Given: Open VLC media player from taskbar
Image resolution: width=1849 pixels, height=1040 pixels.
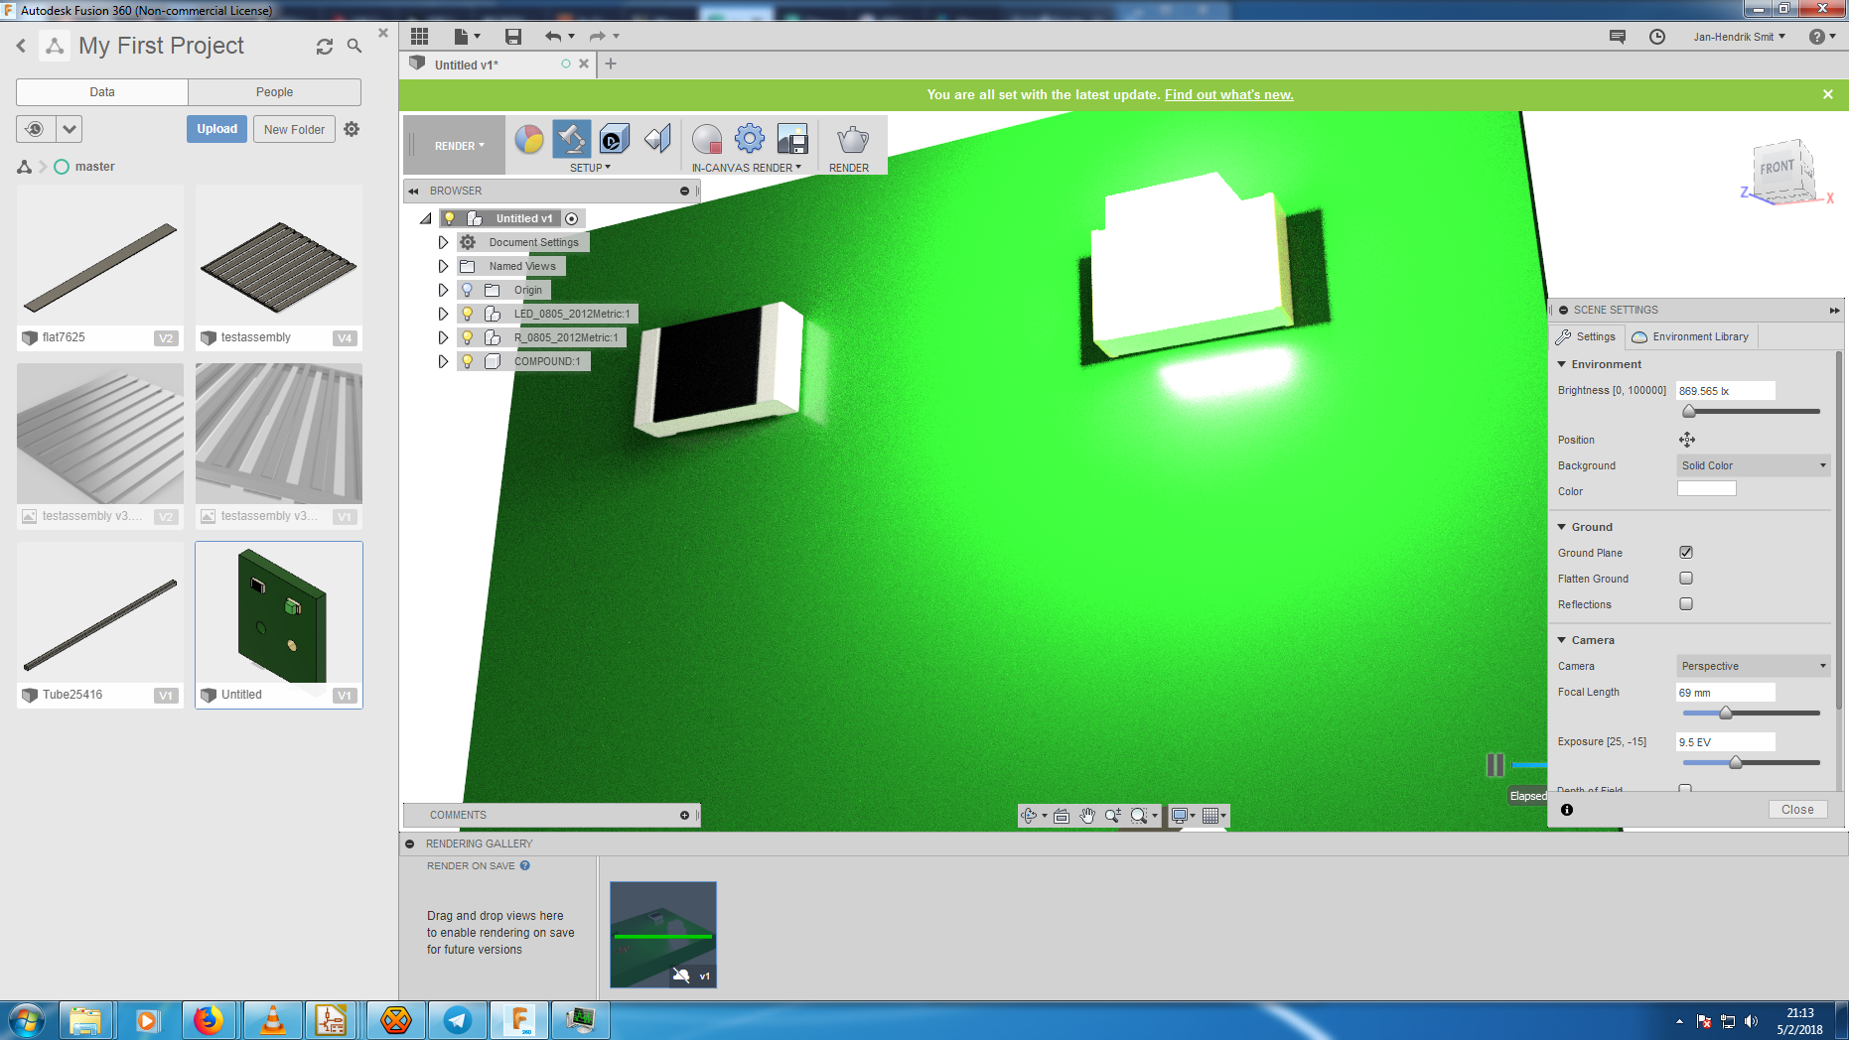Looking at the screenshot, I should click(x=271, y=1020).
